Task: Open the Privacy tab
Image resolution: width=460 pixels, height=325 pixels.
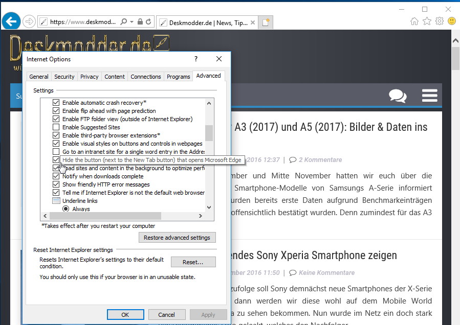Action: (89, 77)
